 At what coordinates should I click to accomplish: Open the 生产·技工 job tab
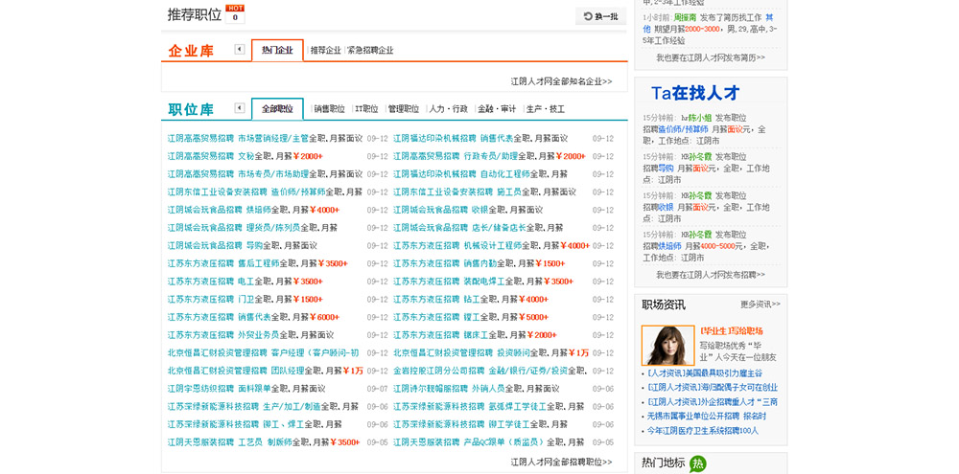[546, 109]
